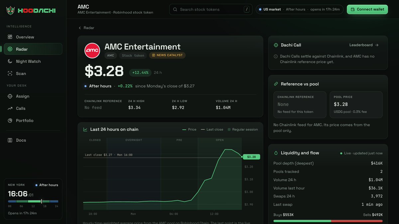
Task: Open the Leaderboard link
Action: (364, 45)
